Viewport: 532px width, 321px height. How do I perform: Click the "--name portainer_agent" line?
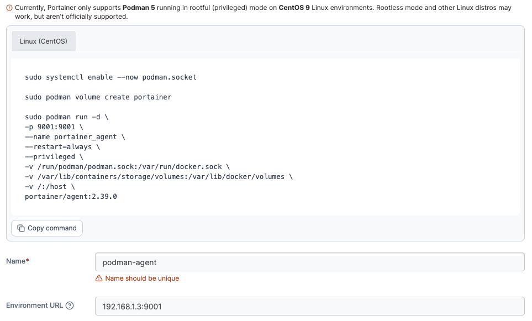pyautogui.click(x=75, y=136)
